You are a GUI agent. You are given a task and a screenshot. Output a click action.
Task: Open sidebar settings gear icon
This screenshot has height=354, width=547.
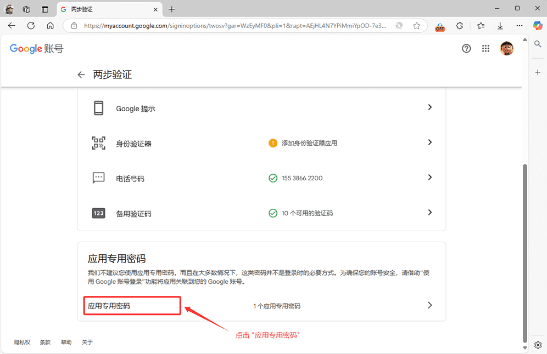click(x=538, y=345)
